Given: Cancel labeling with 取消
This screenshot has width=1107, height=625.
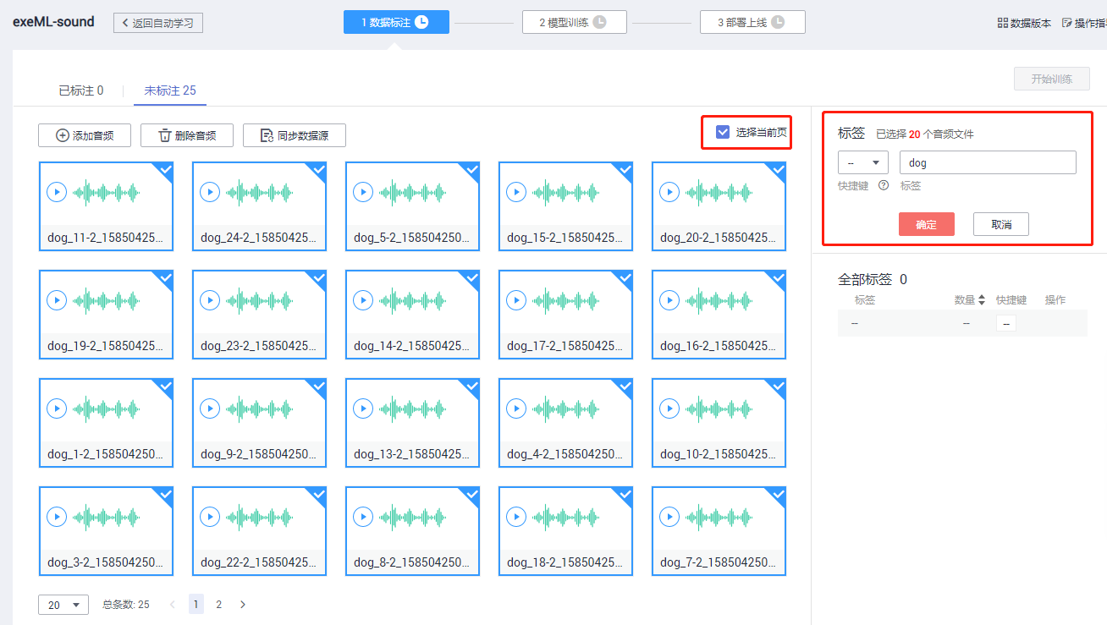Looking at the screenshot, I should coord(1001,224).
